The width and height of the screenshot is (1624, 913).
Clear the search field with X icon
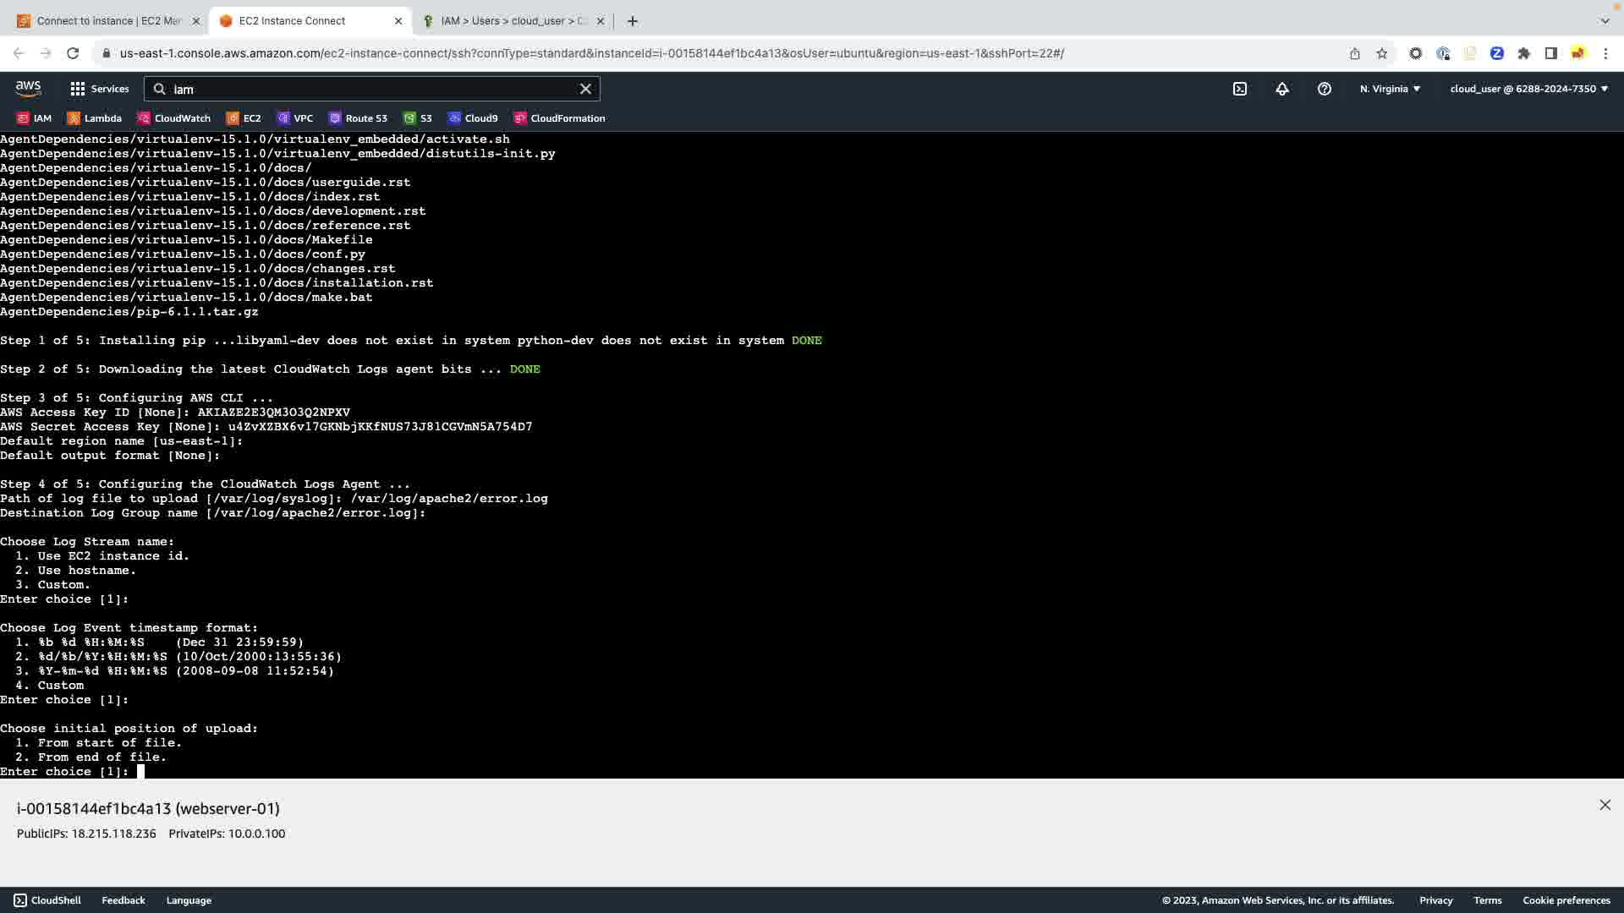click(585, 89)
